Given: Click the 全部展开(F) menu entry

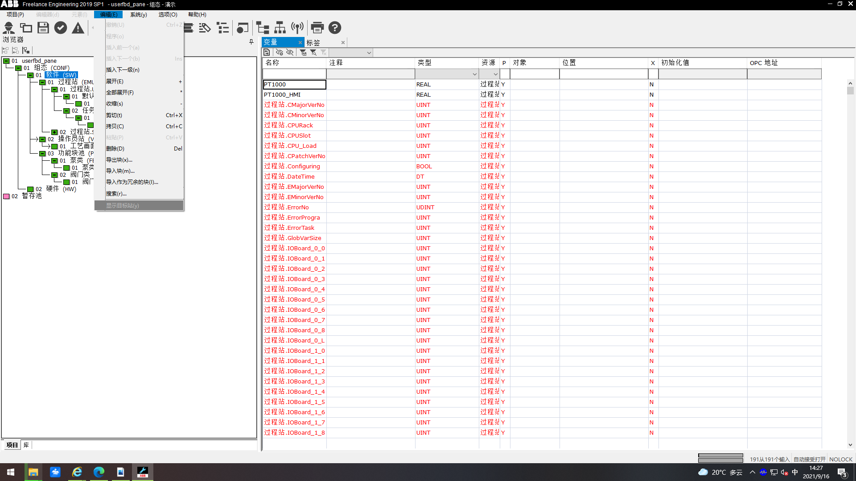Looking at the screenshot, I should [120, 93].
